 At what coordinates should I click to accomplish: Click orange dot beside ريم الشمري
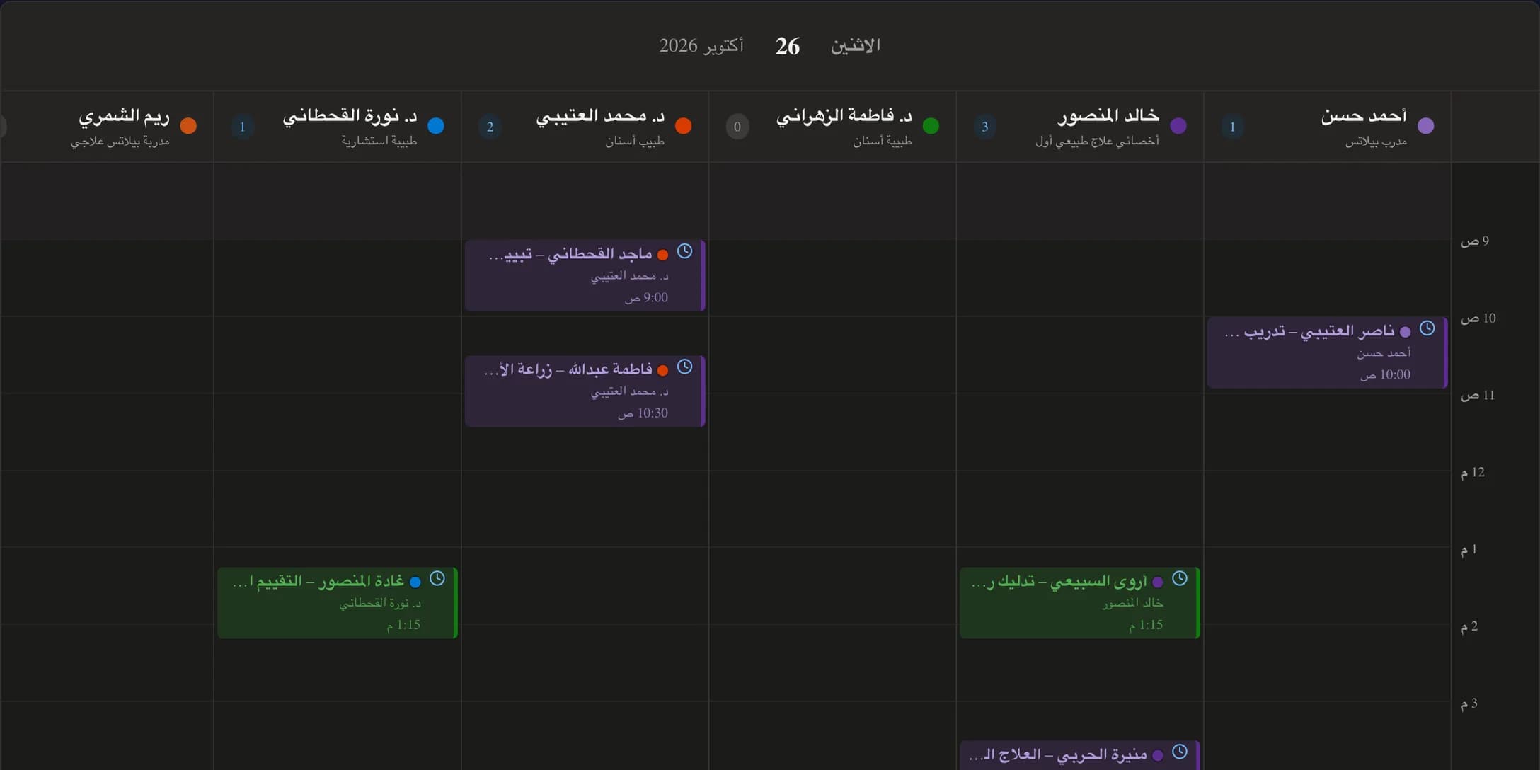188,126
